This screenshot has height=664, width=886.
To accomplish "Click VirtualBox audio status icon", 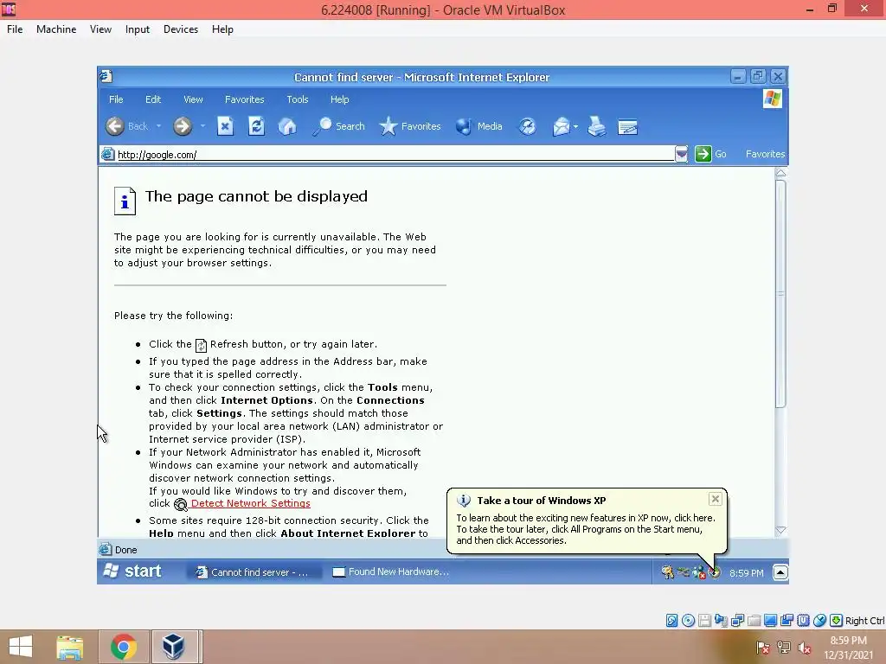I will click(x=721, y=621).
